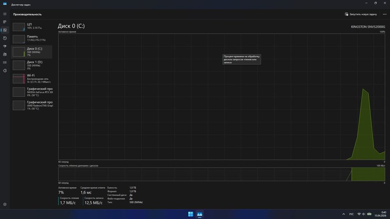Select the Wi-Fi performance item

click(x=32, y=79)
